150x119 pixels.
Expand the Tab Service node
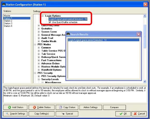pyautogui.click(x=39, y=54)
